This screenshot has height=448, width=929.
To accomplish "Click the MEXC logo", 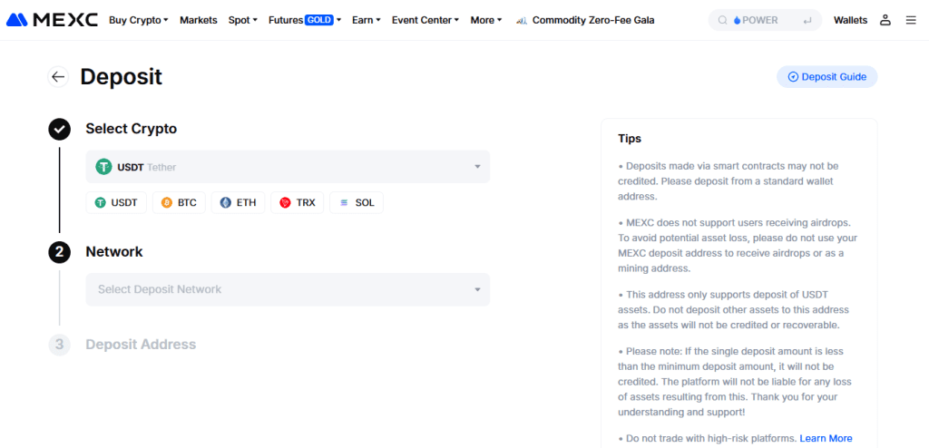I will [x=52, y=20].
